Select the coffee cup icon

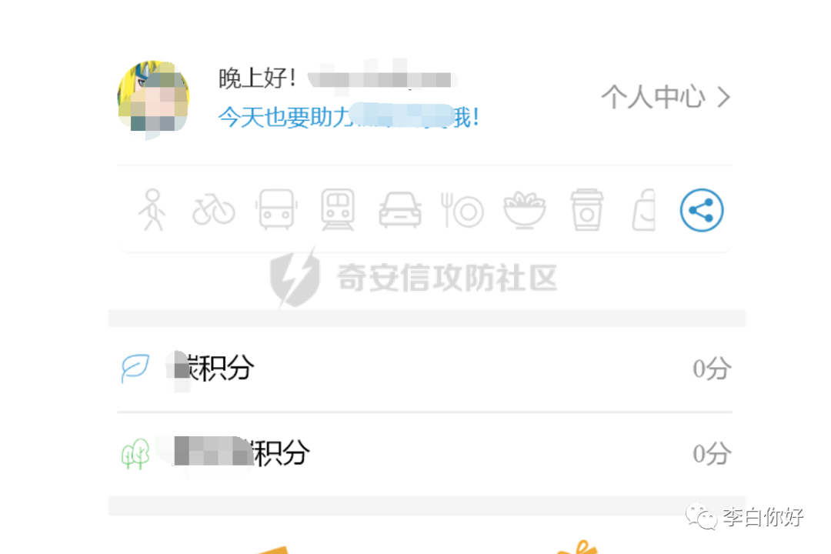pyautogui.click(x=586, y=210)
